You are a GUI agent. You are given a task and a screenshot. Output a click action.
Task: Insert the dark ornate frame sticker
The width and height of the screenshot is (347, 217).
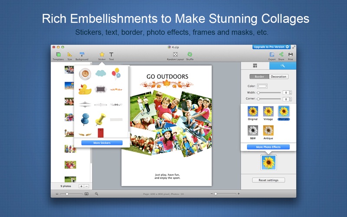point(101,89)
